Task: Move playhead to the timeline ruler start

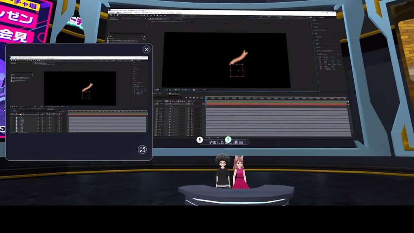Action: pos(207,98)
